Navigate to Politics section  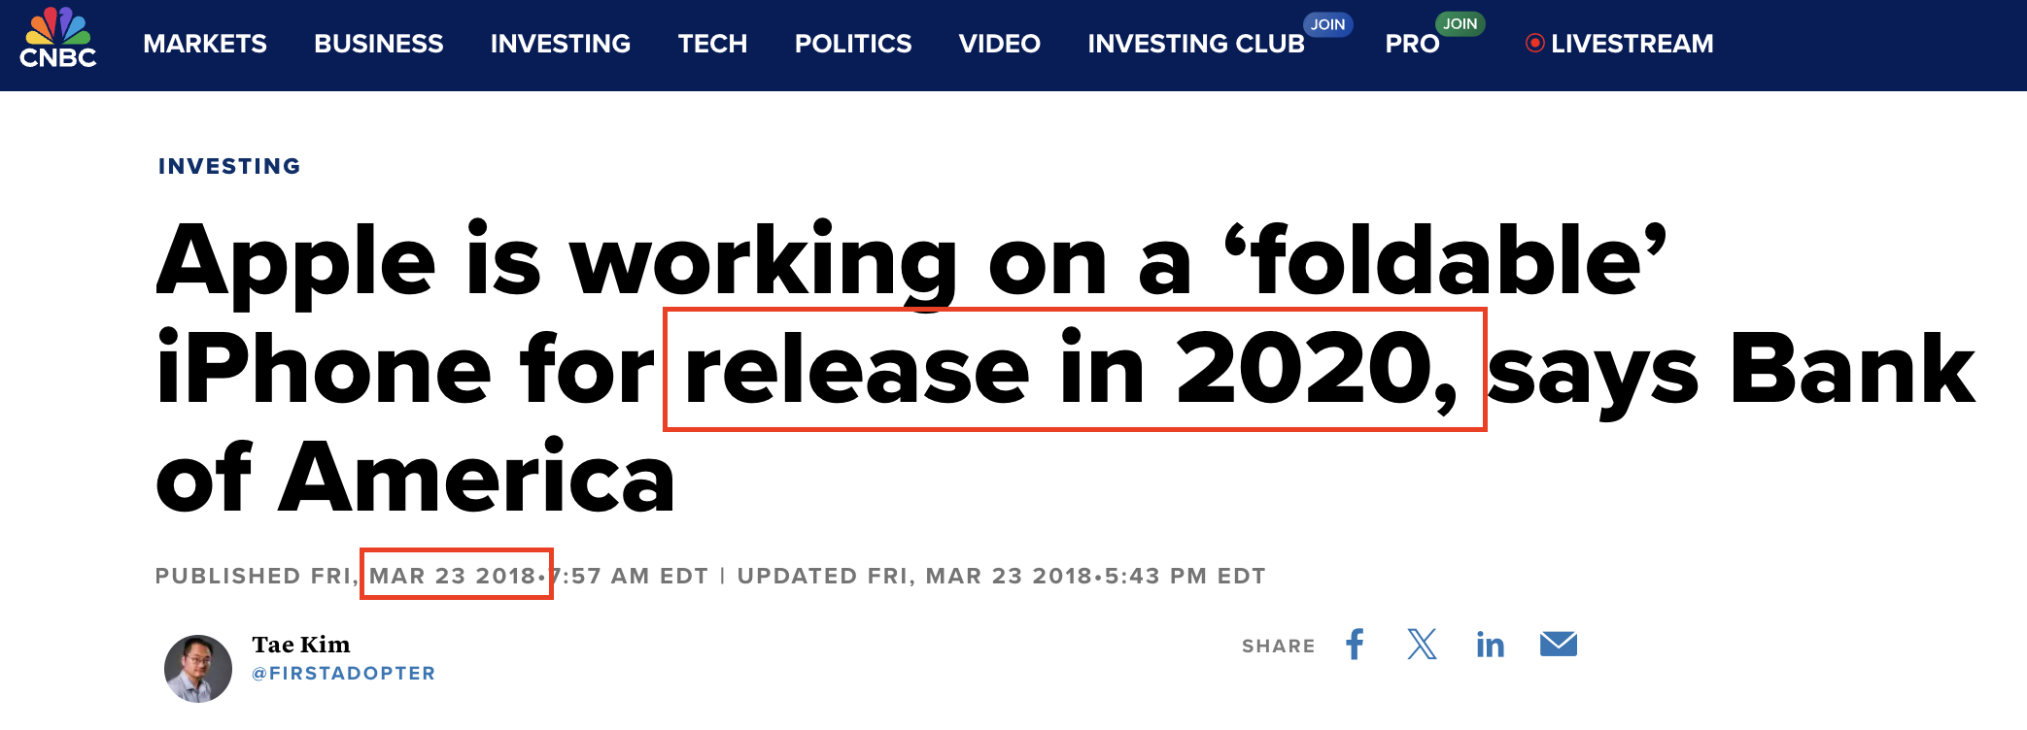852,44
